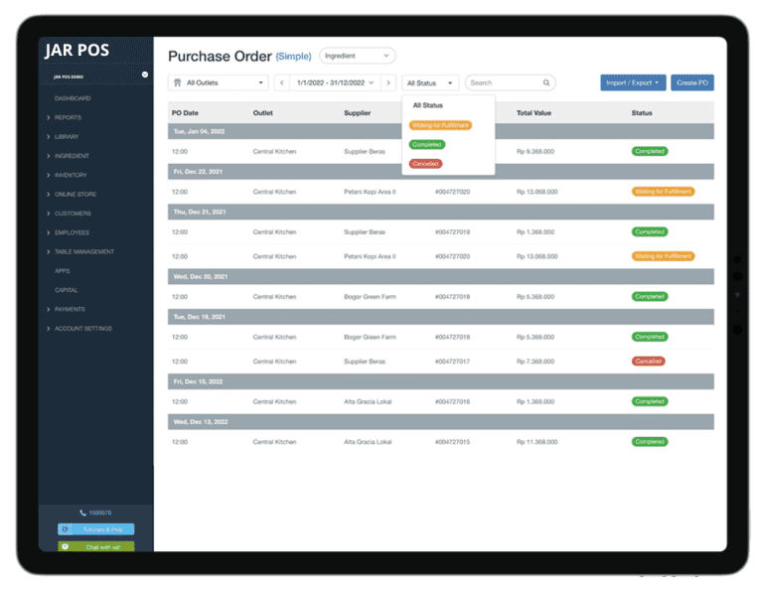Open the date range picker dropdown

(x=335, y=83)
